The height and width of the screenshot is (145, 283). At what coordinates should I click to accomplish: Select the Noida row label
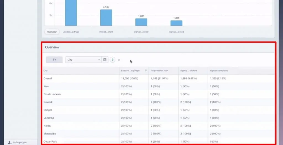(x=47, y=126)
